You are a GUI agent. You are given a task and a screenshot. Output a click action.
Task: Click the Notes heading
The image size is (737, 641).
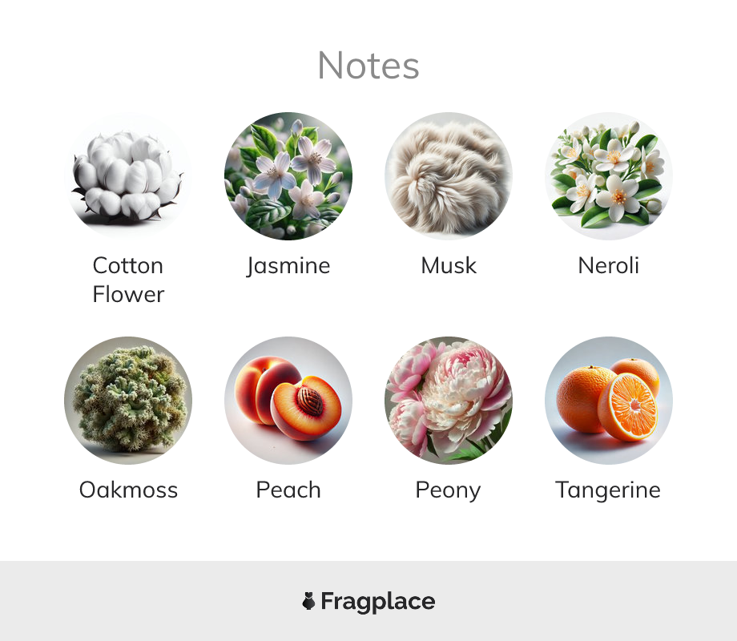tap(368, 66)
